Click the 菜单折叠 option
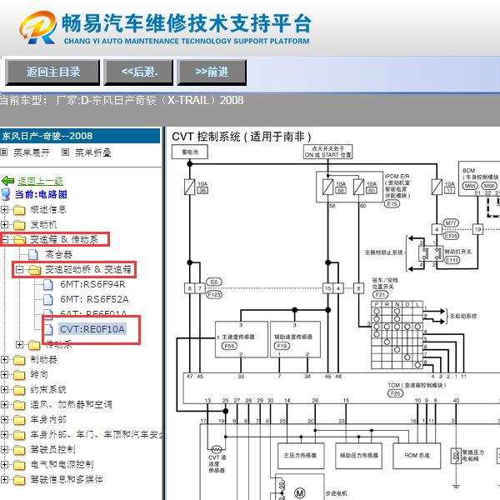 click(x=92, y=152)
